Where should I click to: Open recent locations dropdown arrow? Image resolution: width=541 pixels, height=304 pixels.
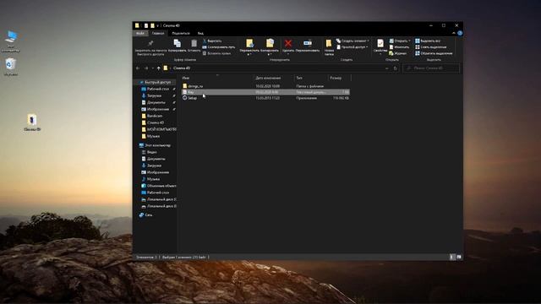(x=152, y=68)
